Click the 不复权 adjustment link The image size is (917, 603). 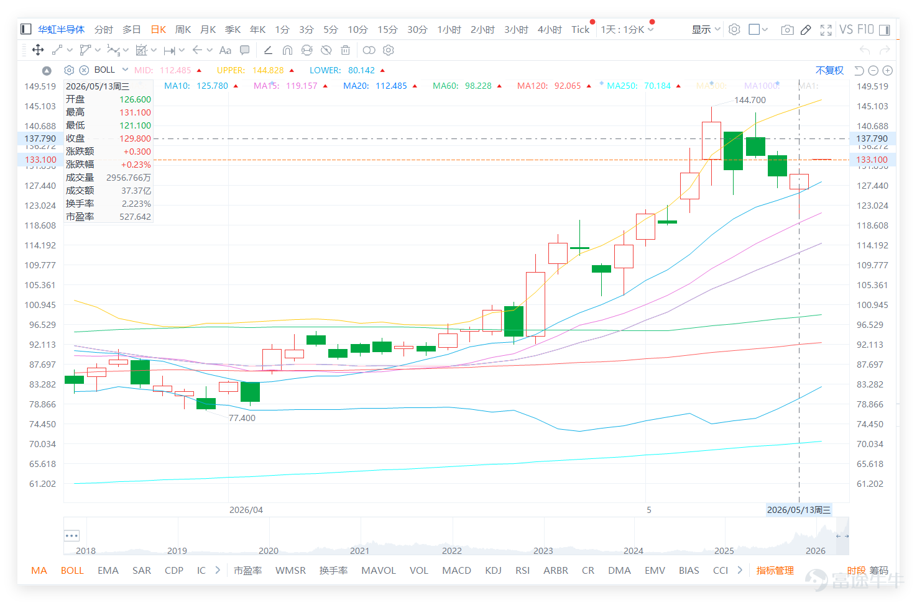click(829, 70)
